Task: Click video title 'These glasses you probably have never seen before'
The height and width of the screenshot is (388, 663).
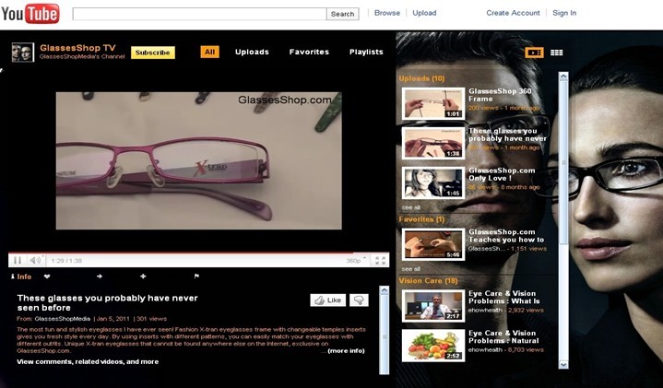Action: click(107, 302)
